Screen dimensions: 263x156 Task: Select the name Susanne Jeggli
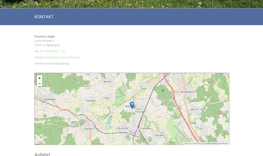[x=45, y=37]
